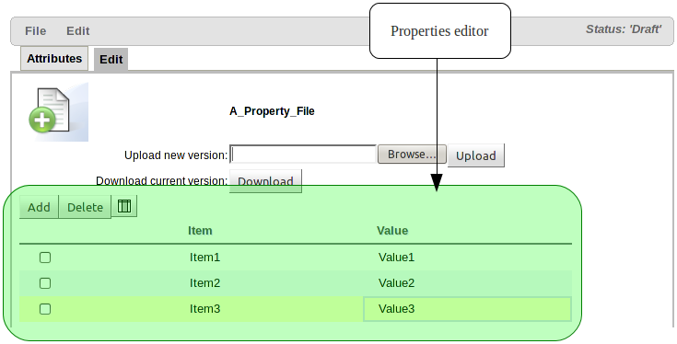This screenshot has width=677, height=344.
Task: Click Delete in properties editor
Action: coord(85,207)
